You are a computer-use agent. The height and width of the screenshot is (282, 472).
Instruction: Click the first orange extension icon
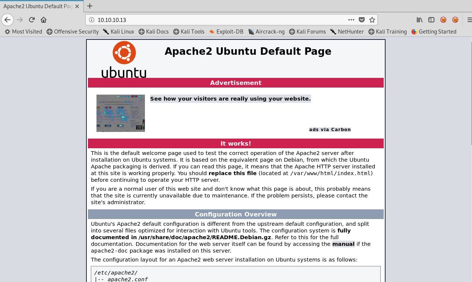[443, 20]
